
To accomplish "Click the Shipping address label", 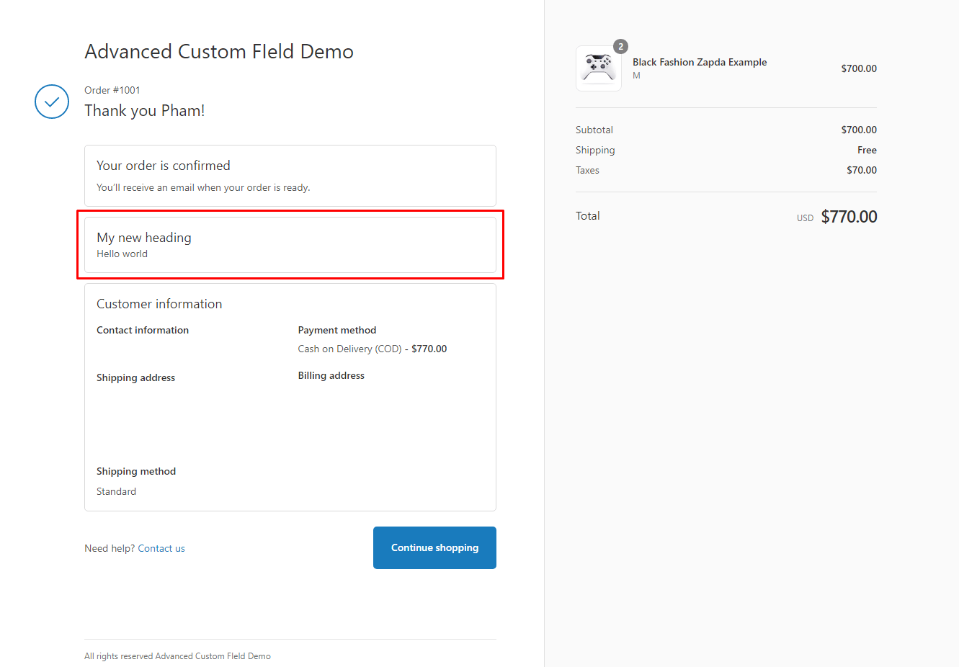I will pyautogui.click(x=136, y=377).
